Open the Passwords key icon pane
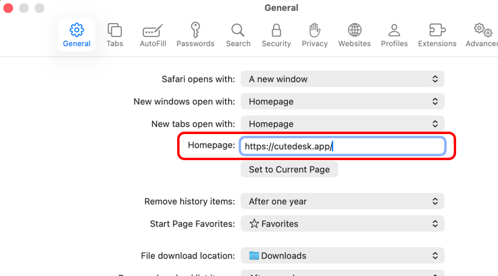The height and width of the screenshot is (276, 498). [195, 35]
